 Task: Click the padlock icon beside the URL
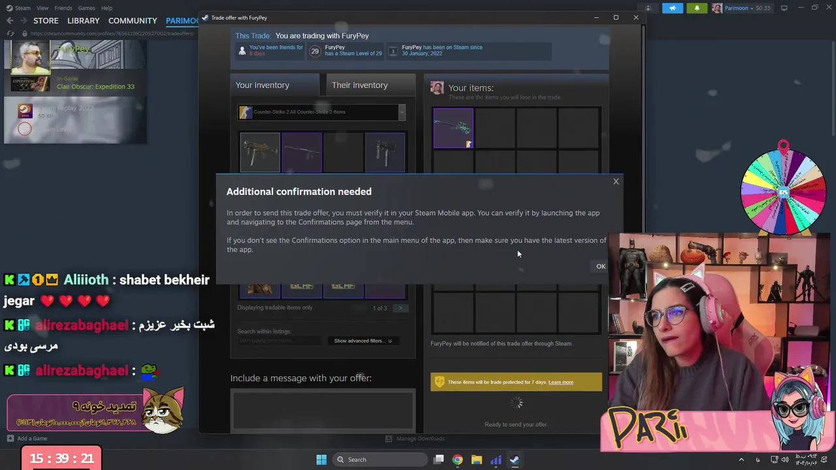[x=25, y=33]
